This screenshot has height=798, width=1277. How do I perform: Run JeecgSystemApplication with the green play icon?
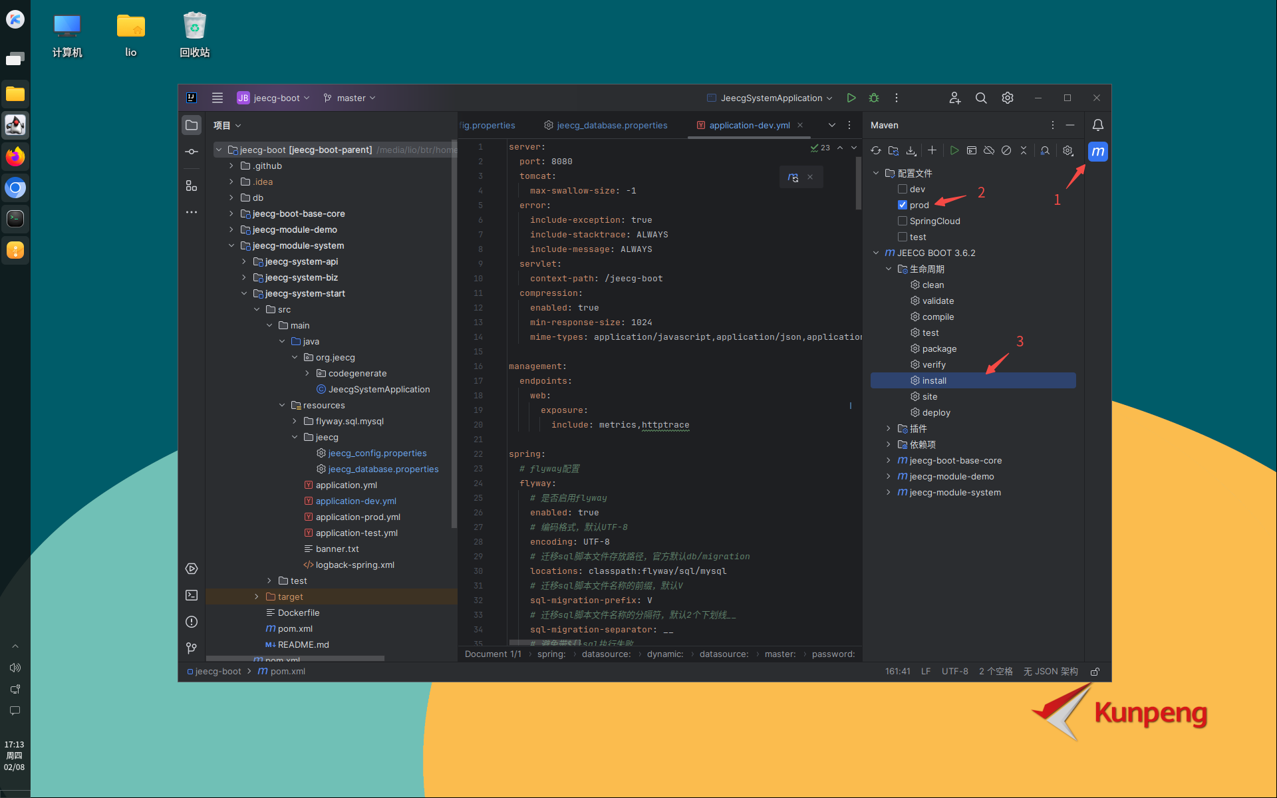coord(851,98)
